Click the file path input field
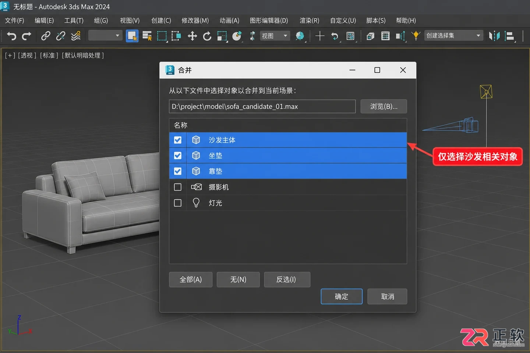530x353 pixels. 262,106
